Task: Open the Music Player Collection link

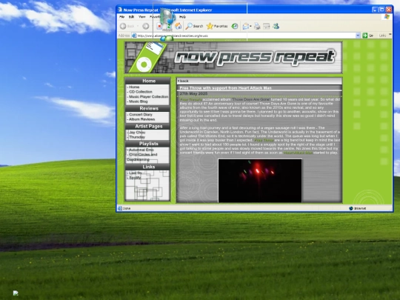Action: (x=148, y=96)
